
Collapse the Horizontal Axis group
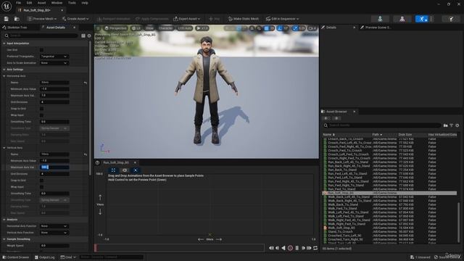pyautogui.click(x=4, y=76)
